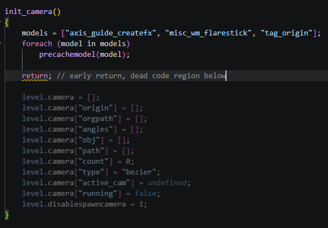Click the foreach keyword
The image size is (328, 228).
point(37,44)
